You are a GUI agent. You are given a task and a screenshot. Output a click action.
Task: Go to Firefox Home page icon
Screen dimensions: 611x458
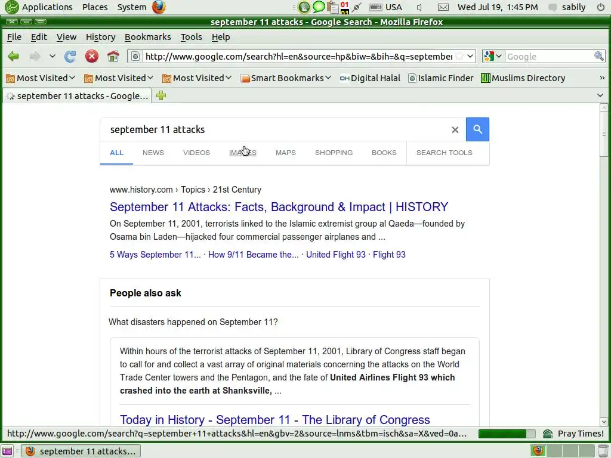click(113, 57)
